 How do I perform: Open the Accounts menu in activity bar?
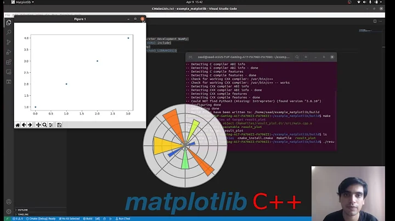[9, 202]
